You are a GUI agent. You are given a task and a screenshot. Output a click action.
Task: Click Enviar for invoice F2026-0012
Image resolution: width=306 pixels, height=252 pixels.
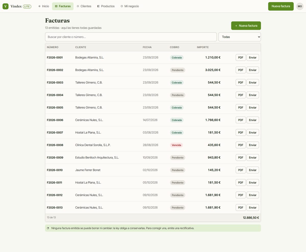pyautogui.click(x=253, y=195)
